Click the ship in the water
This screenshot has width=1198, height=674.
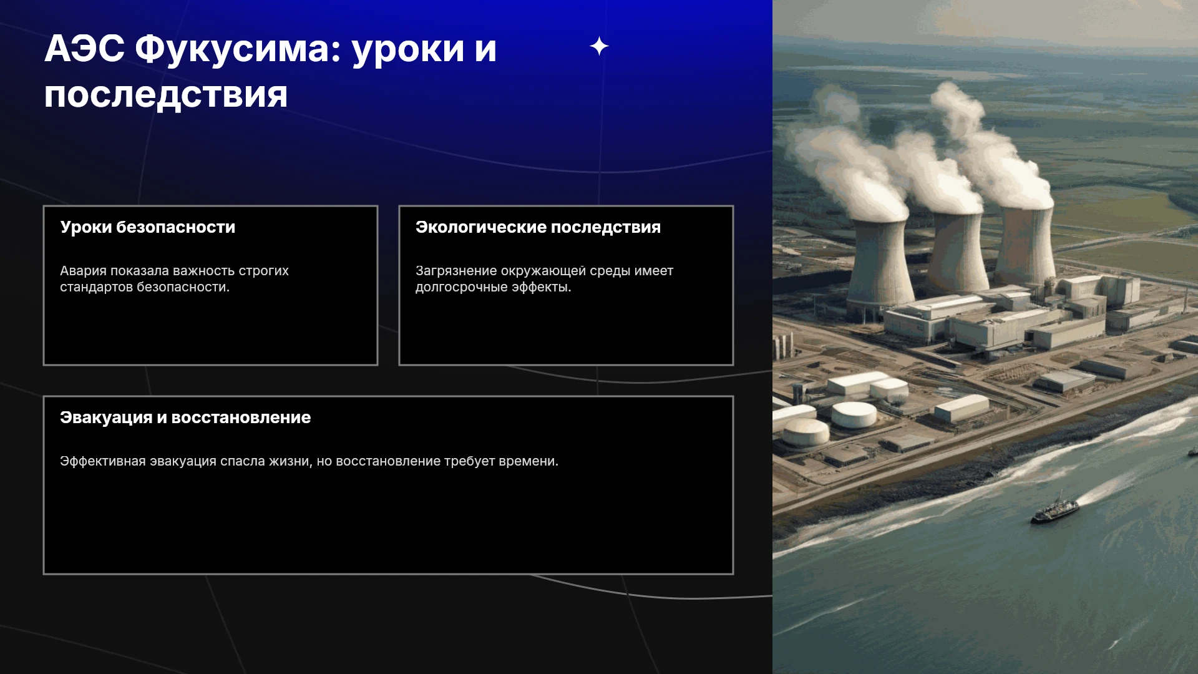click(x=1055, y=510)
